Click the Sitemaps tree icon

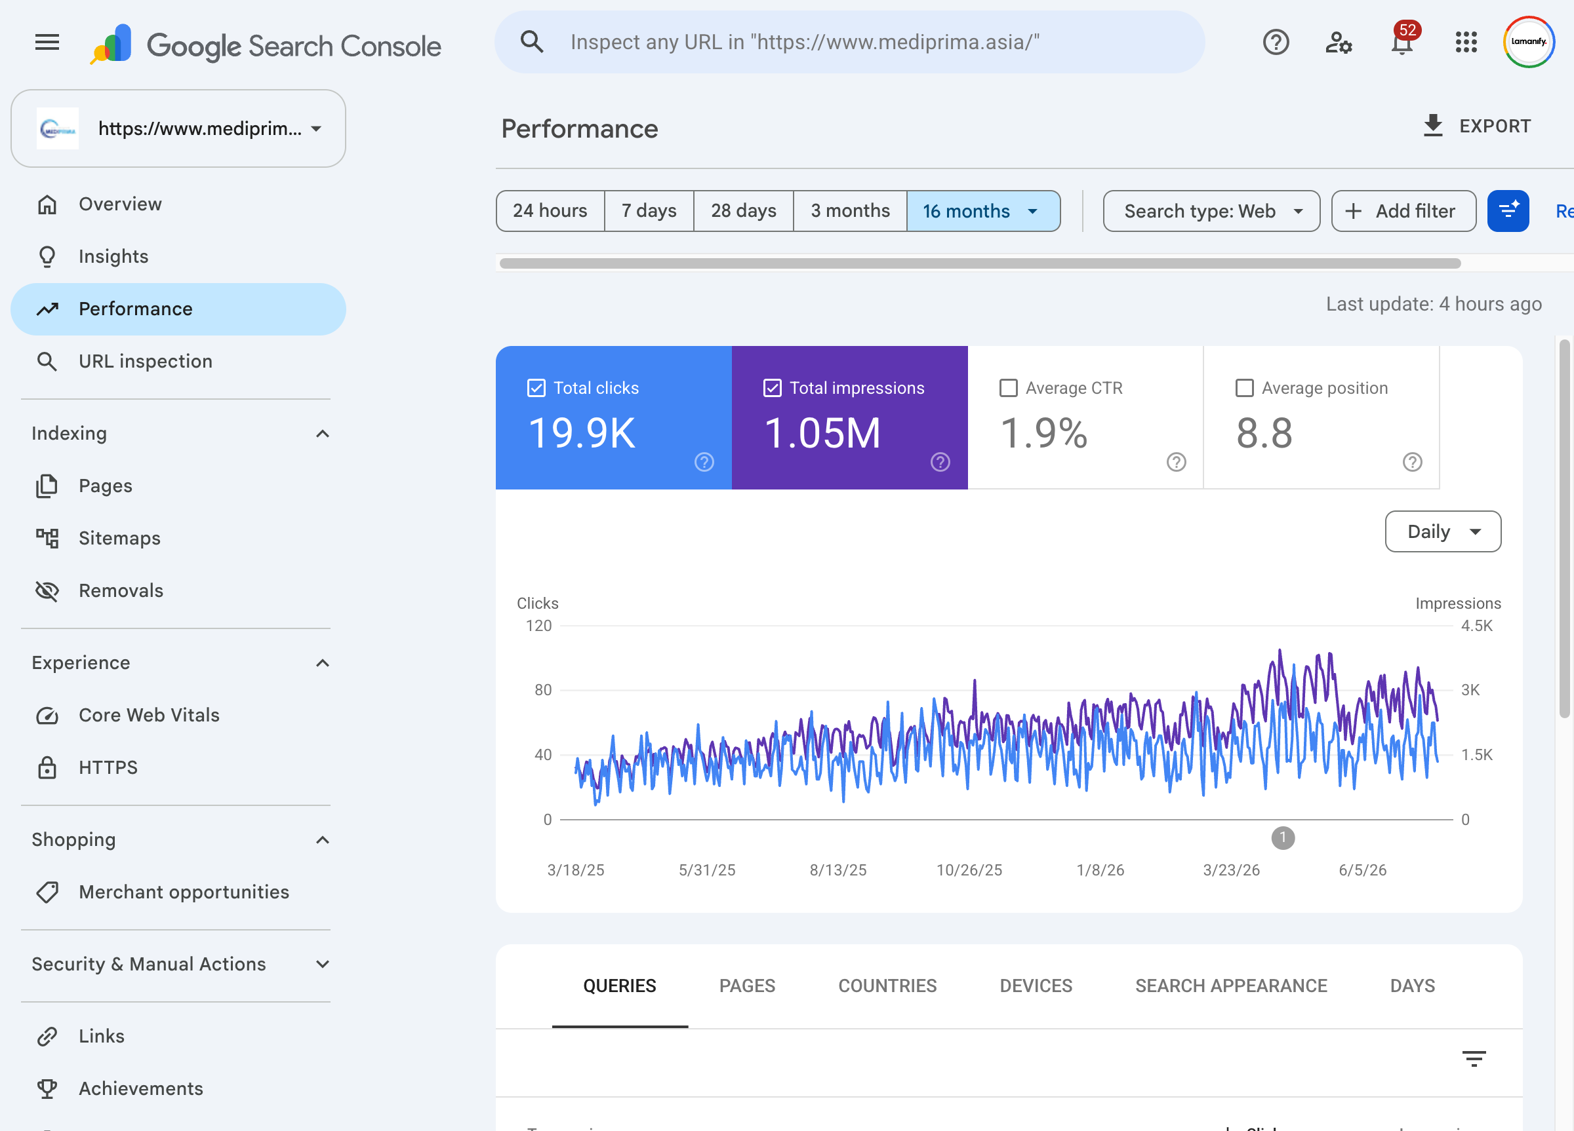pos(47,538)
